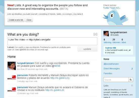View the following count link

pos(107,42)
